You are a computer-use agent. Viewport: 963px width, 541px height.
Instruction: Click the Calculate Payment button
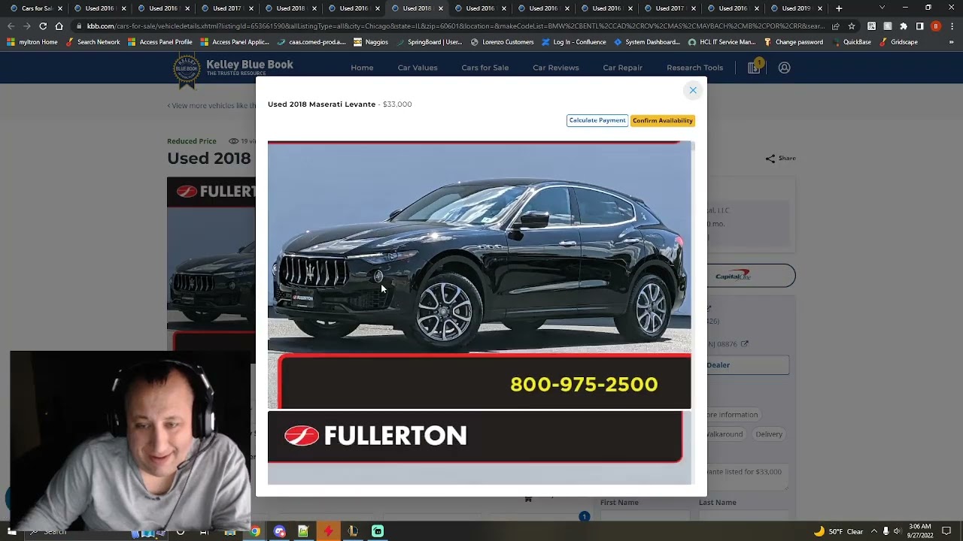click(x=597, y=120)
